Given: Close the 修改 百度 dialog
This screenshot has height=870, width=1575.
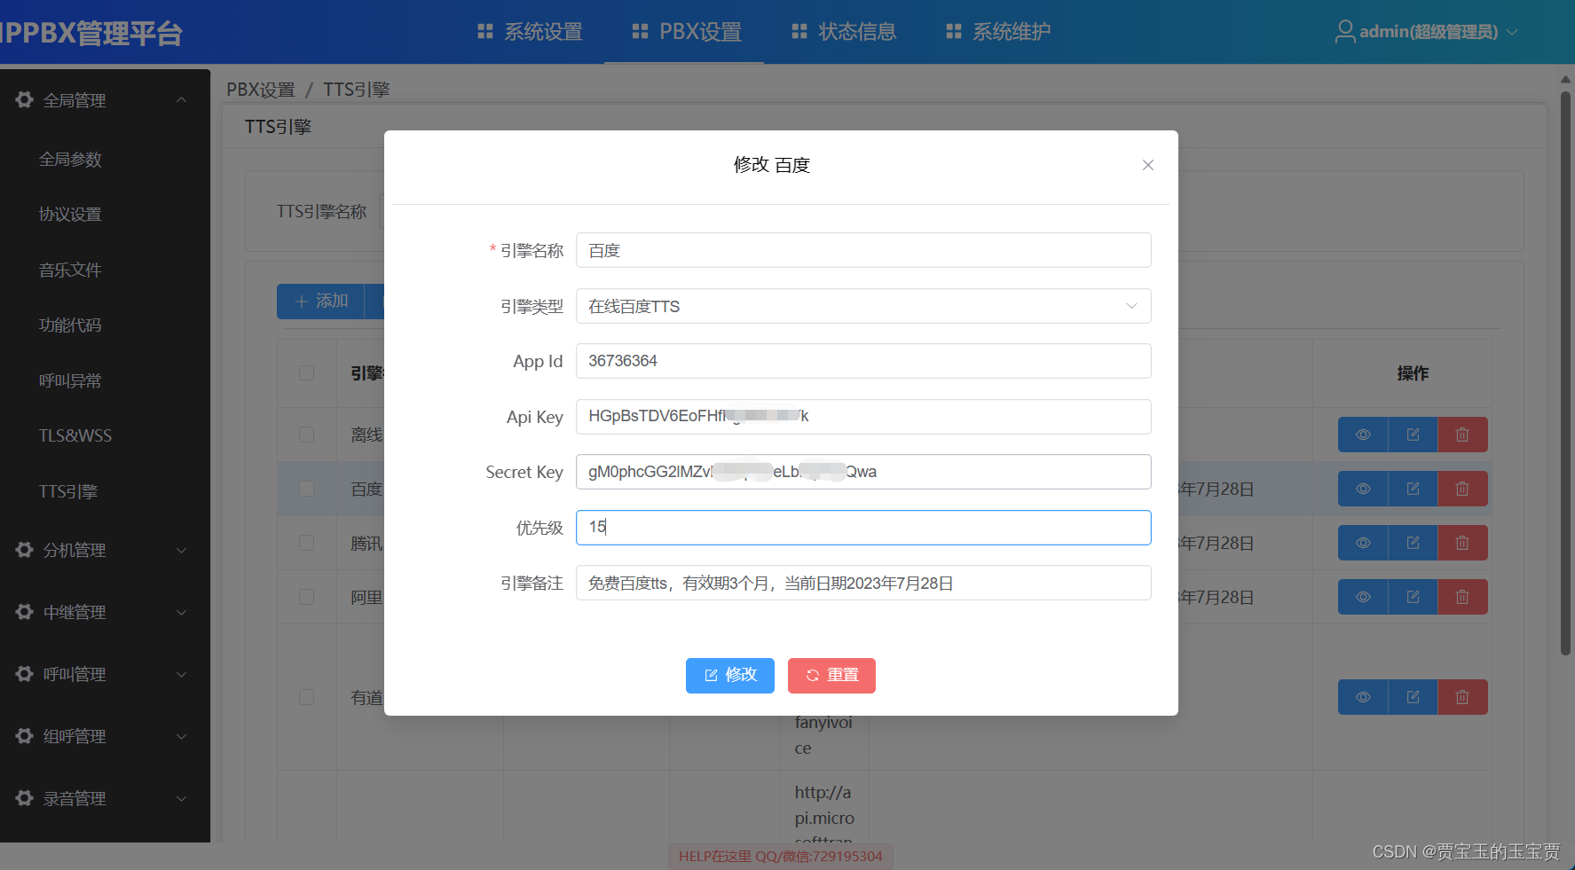Looking at the screenshot, I should [x=1147, y=165].
